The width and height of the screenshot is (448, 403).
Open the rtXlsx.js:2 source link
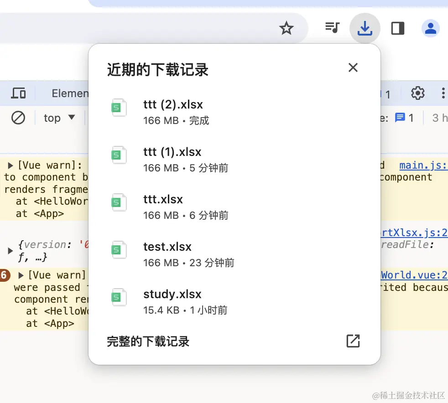[414, 232]
